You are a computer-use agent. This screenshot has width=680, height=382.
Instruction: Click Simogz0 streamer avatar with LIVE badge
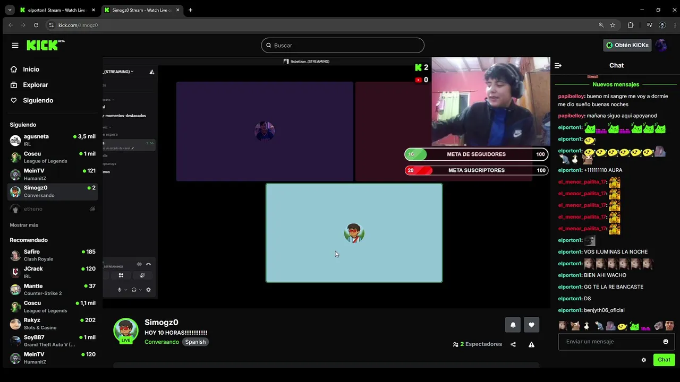(x=126, y=331)
